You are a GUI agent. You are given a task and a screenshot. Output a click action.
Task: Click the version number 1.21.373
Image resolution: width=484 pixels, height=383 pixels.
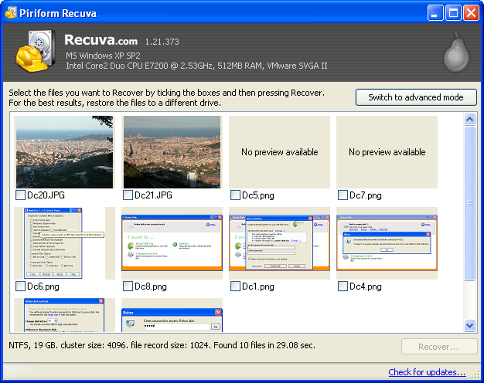tap(162, 42)
